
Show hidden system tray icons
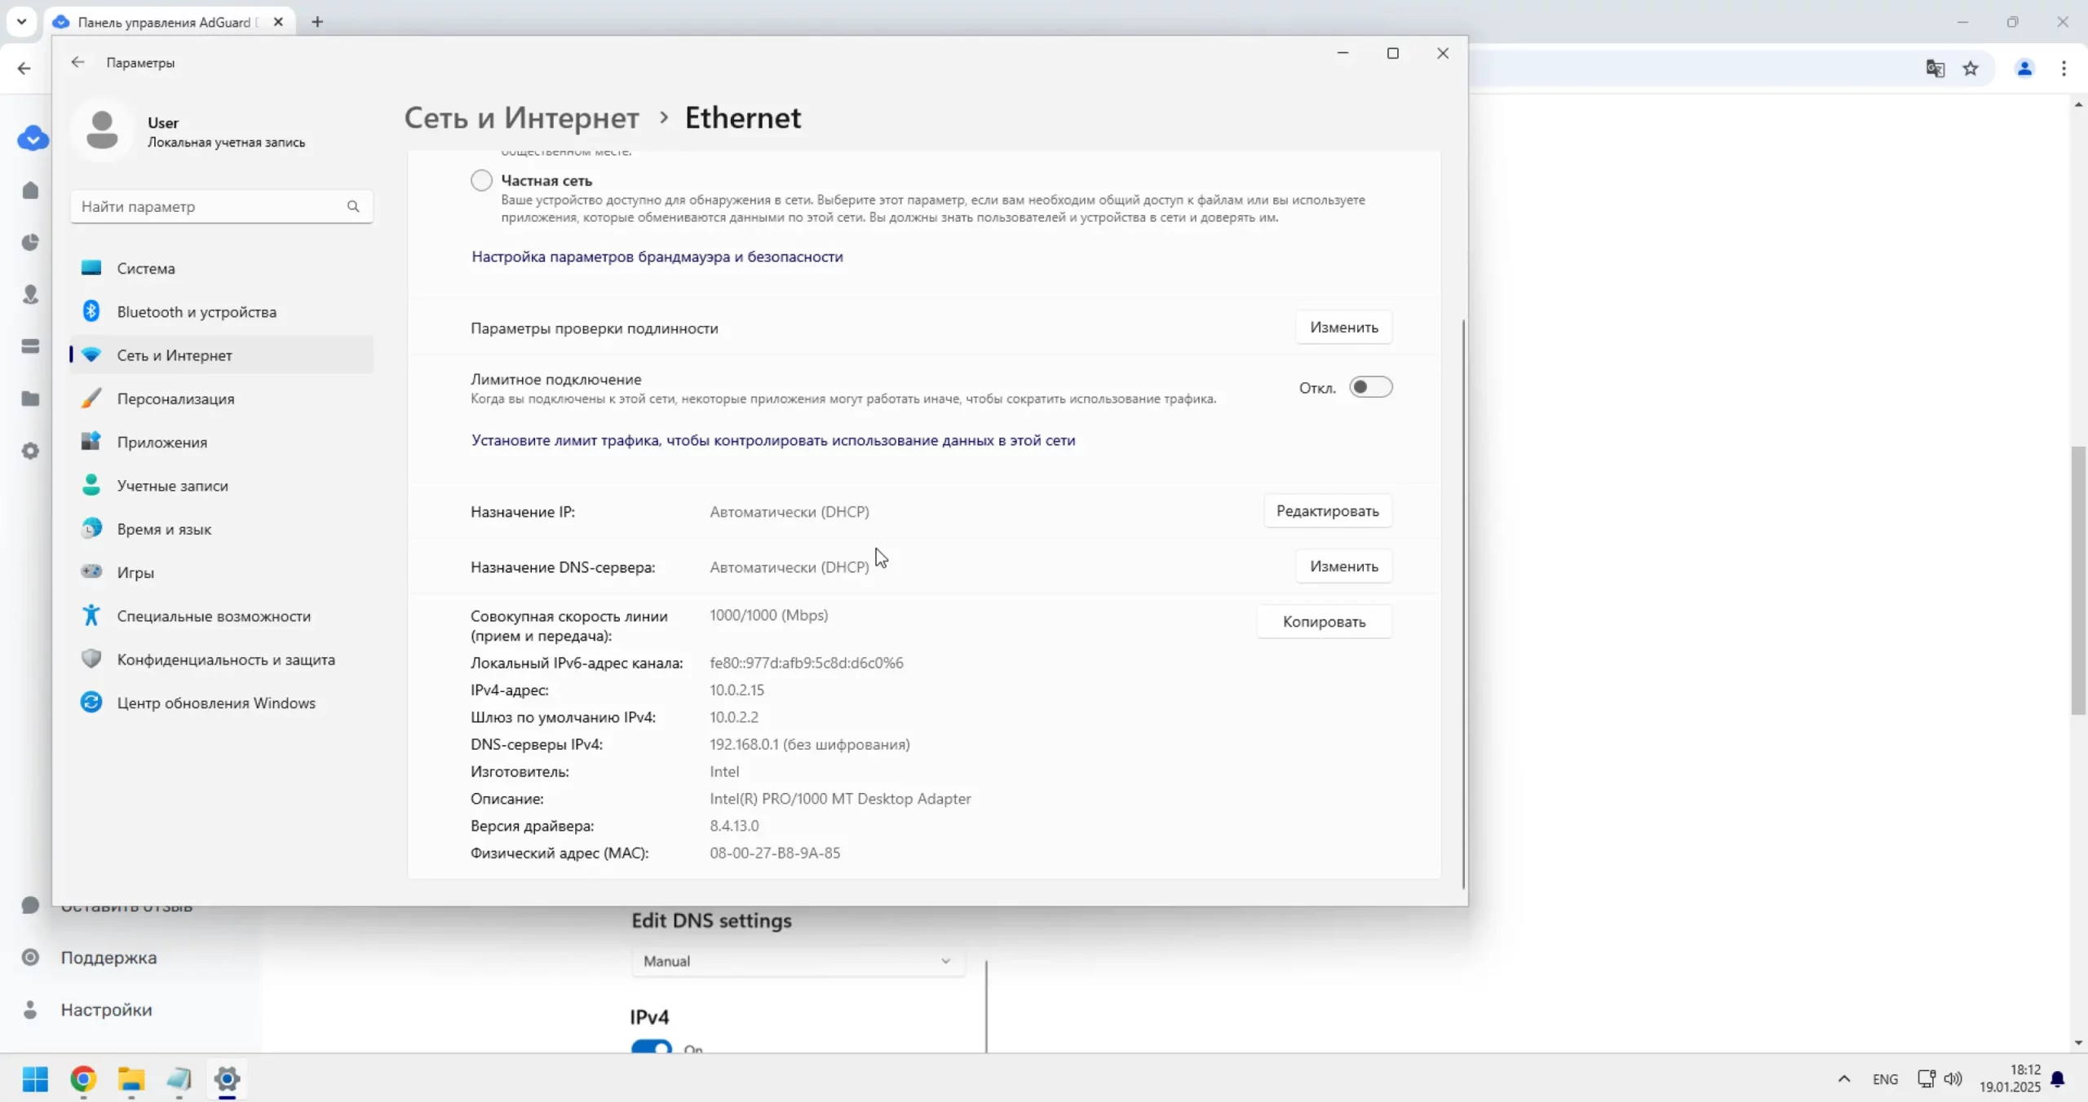click(1843, 1079)
